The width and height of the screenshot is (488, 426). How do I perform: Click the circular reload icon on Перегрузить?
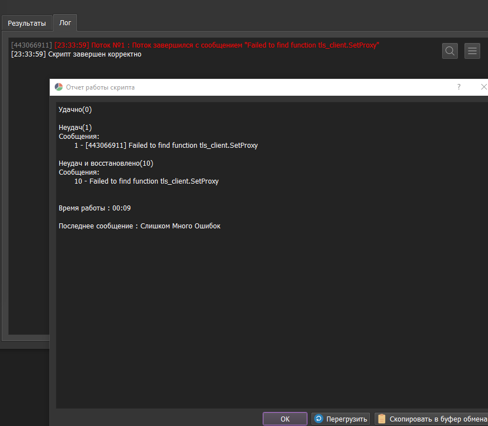coord(319,419)
